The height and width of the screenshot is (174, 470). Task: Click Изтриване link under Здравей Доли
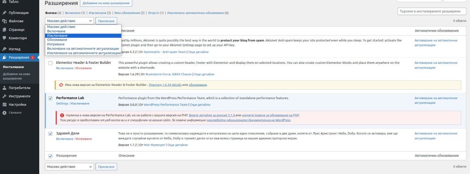click(x=84, y=139)
